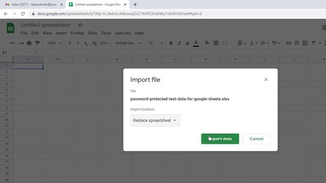Viewport: 326px width, 183px height.
Task: Open the View menu
Action: pos(47,33)
